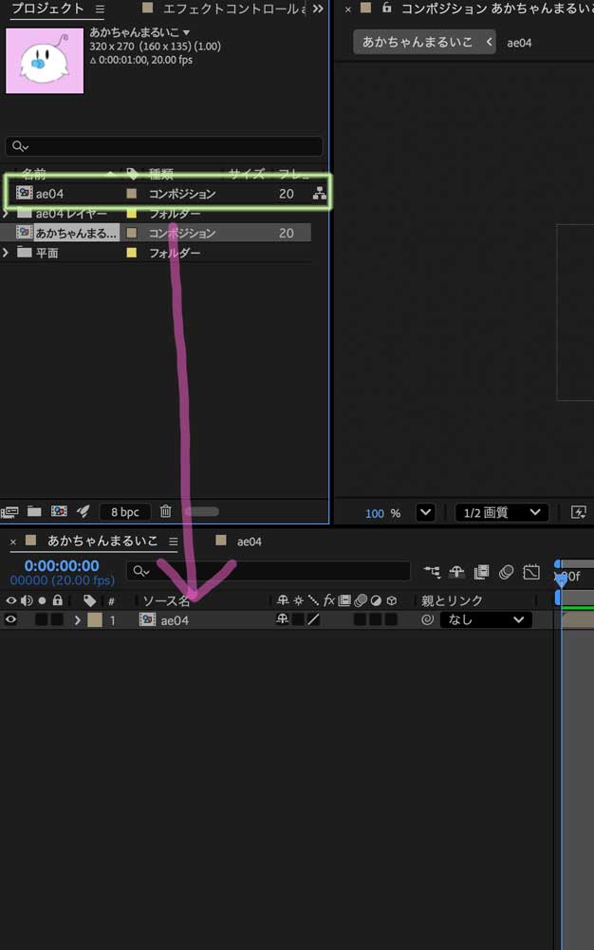Click the ae04 composition icon in Project list
The height and width of the screenshot is (950, 594).
[x=24, y=193]
